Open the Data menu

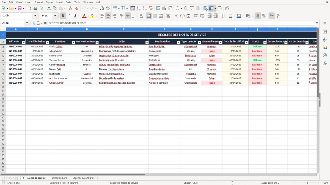68,2
